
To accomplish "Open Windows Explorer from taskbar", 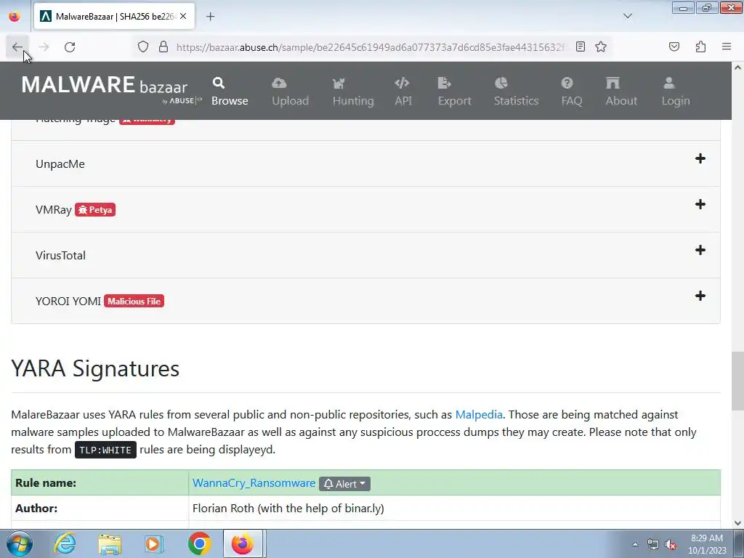I will pyautogui.click(x=110, y=543).
